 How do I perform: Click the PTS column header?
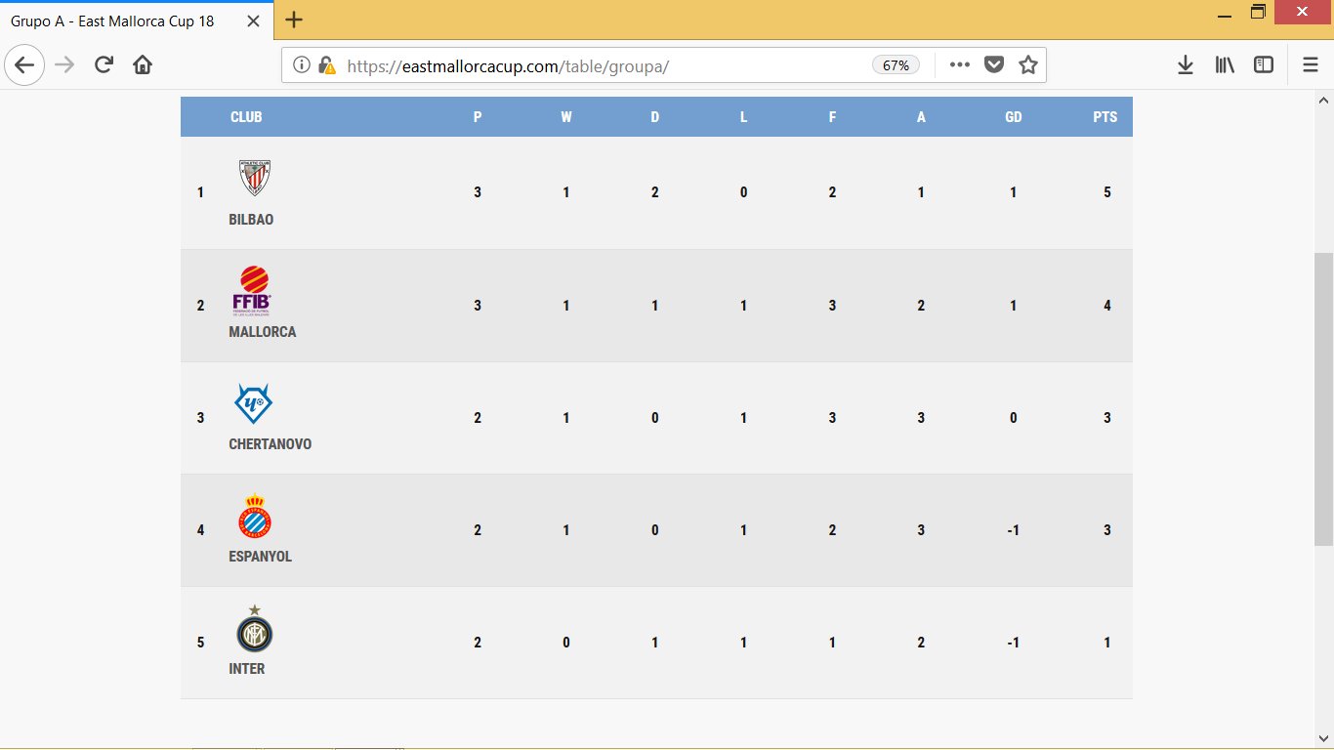[1105, 117]
